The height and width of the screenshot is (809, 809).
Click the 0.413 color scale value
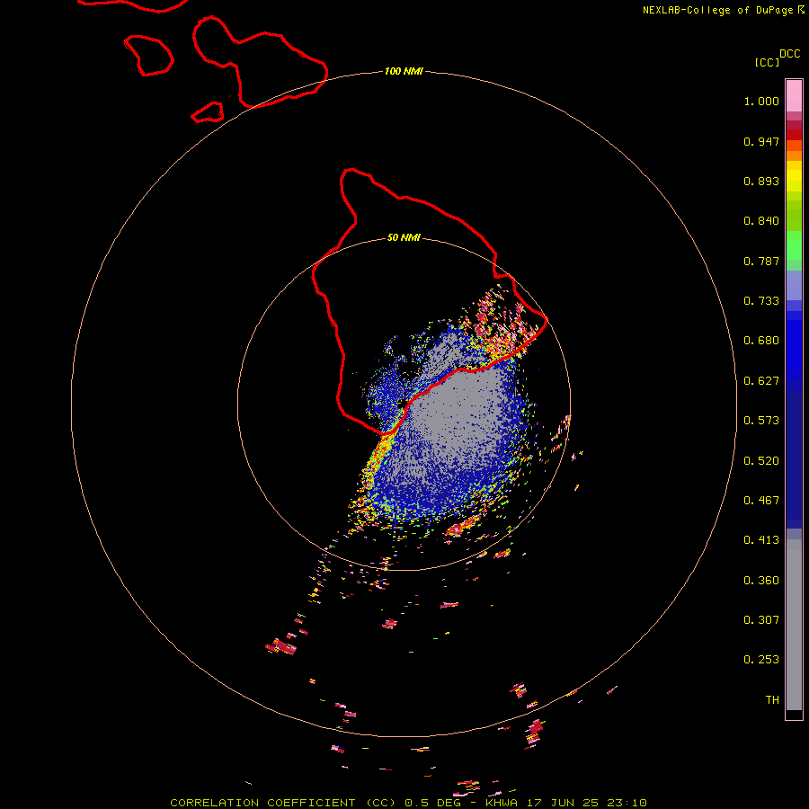[x=761, y=540]
